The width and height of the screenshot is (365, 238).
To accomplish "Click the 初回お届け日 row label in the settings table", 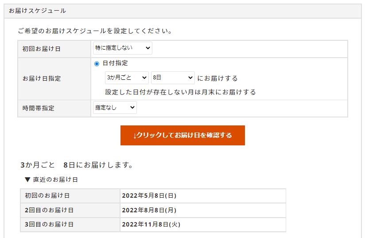I will (42, 49).
